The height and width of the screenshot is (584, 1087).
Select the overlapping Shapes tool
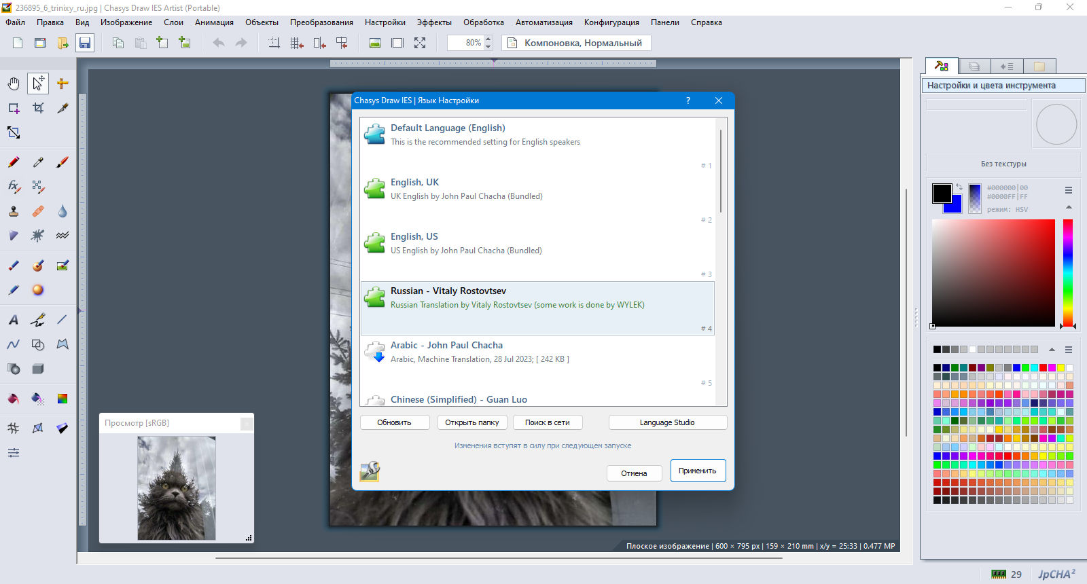[38, 344]
